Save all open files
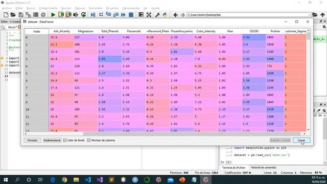Viewport: 327px width, 184px height. pyautogui.click(x=28, y=15)
